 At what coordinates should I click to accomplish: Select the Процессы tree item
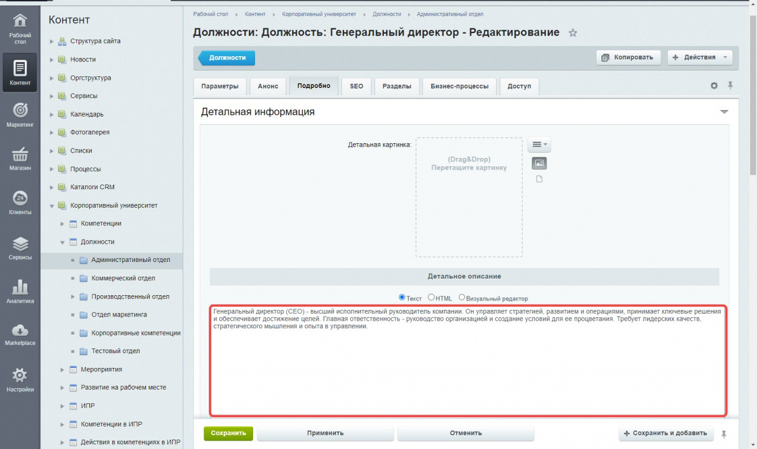coord(86,169)
